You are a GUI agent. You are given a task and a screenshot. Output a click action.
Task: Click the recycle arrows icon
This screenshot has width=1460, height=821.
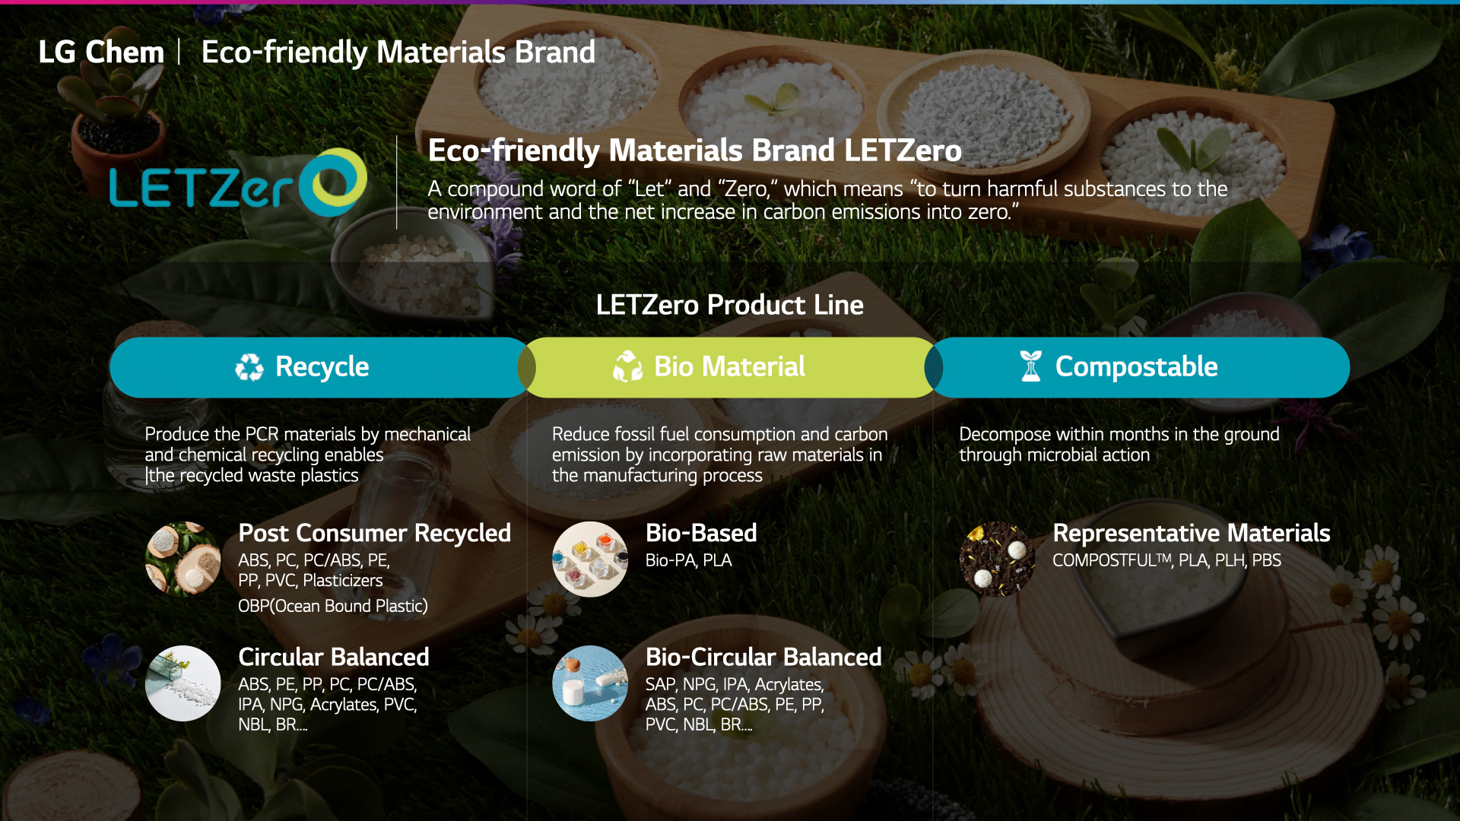coord(249,367)
